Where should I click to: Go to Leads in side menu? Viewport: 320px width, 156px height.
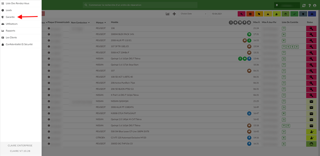tap(8, 10)
